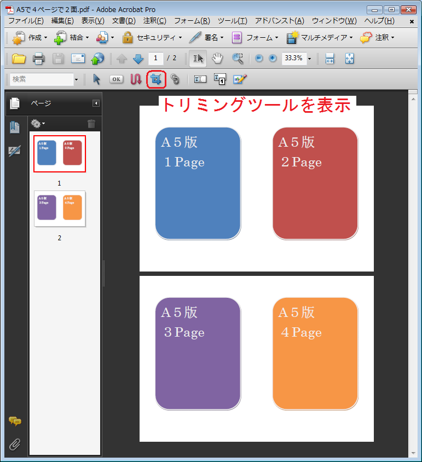
Task: Click the delete page trash icon
Action: (91, 124)
